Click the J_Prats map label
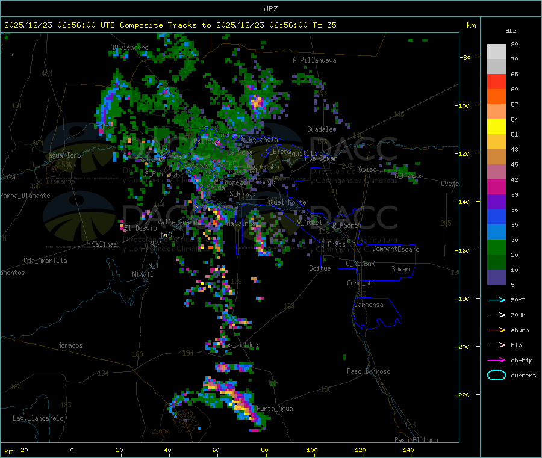 click(x=334, y=244)
